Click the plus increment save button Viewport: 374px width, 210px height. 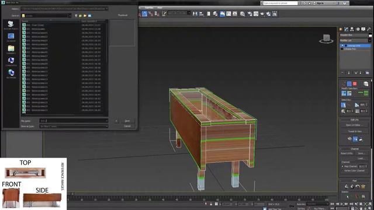click(x=116, y=121)
